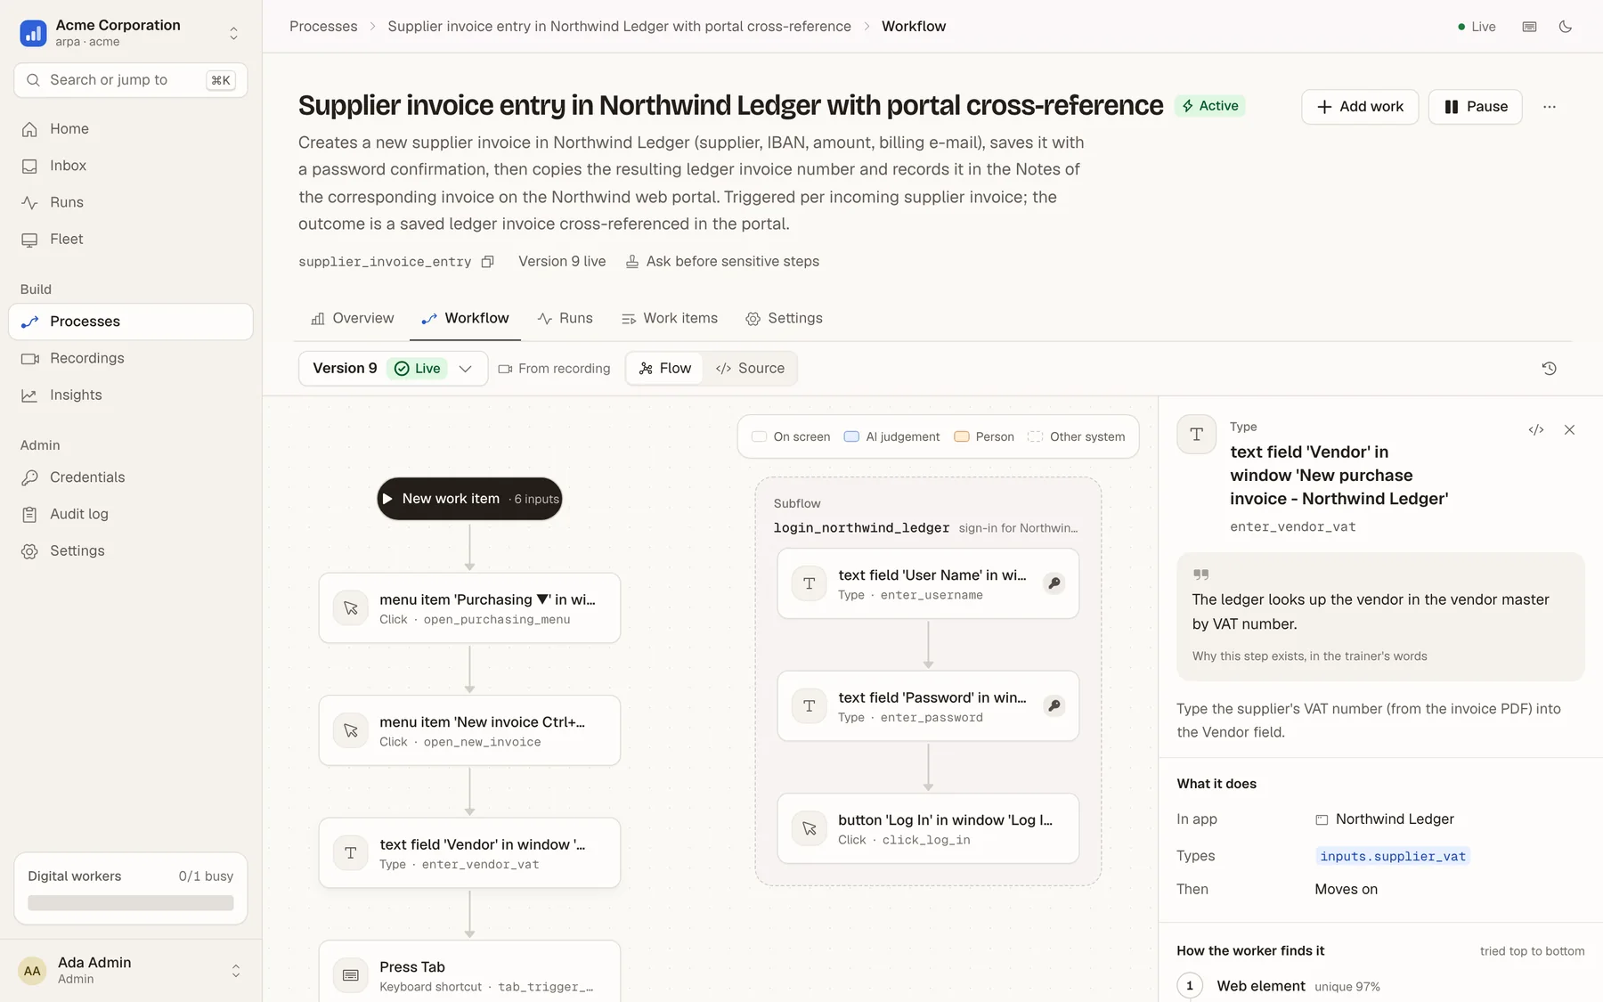Viewport: 1603px width, 1002px height.
Task: Toggle the On screen legend filter
Action: click(791, 436)
